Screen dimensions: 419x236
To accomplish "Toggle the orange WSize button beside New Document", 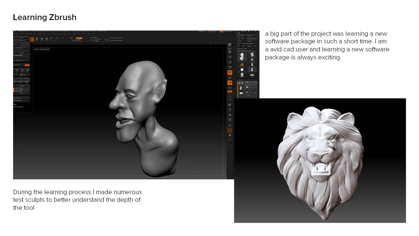I will point(27,65).
